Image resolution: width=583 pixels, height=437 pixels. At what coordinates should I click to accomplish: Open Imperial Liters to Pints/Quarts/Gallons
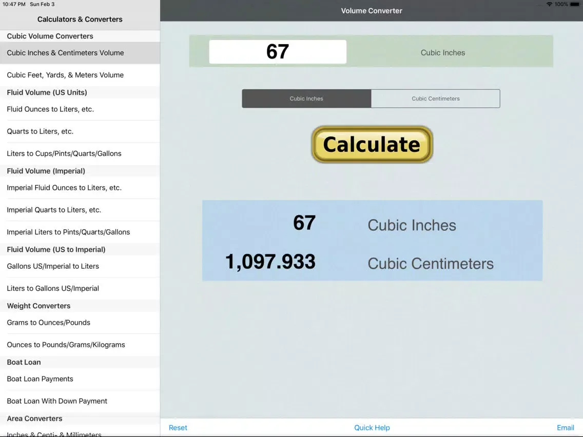click(x=80, y=232)
